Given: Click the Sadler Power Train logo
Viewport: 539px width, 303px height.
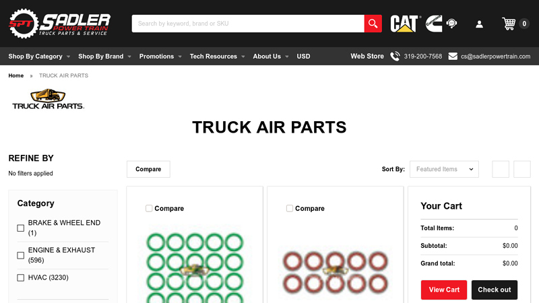Looking at the screenshot, I should pyautogui.click(x=59, y=24).
